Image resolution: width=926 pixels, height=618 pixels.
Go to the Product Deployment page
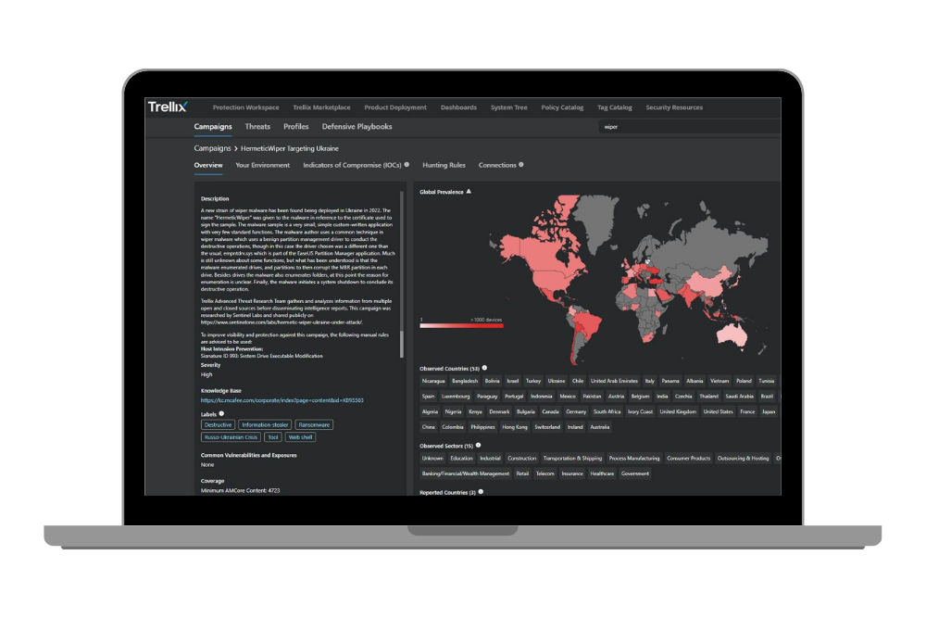coord(395,107)
